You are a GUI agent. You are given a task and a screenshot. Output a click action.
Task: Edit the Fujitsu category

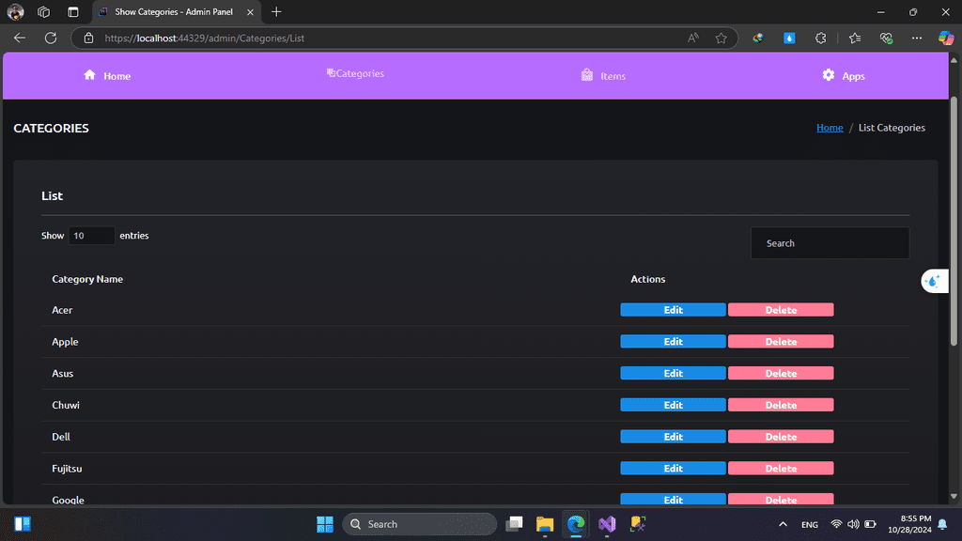tap(673, 468)
